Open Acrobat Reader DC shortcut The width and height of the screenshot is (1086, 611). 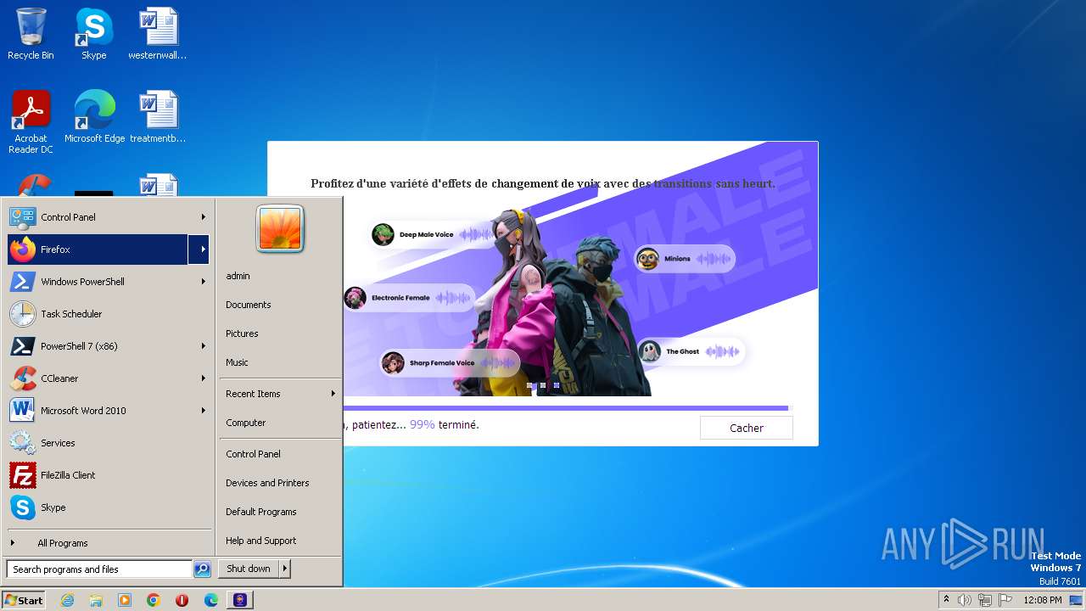(31, 122)
